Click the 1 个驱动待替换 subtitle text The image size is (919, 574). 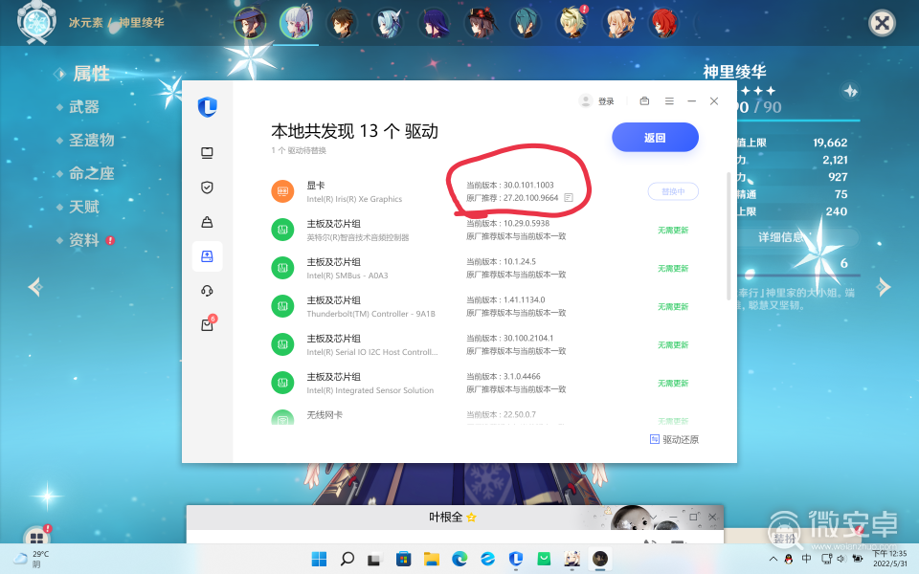tap(299, 150)
